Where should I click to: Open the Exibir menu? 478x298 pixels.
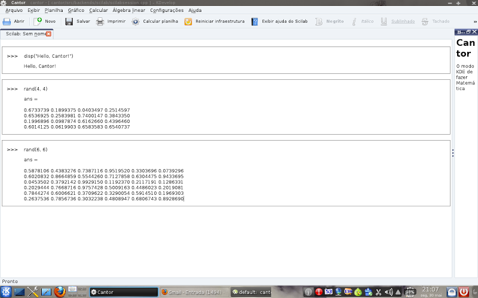coord(33,10)
